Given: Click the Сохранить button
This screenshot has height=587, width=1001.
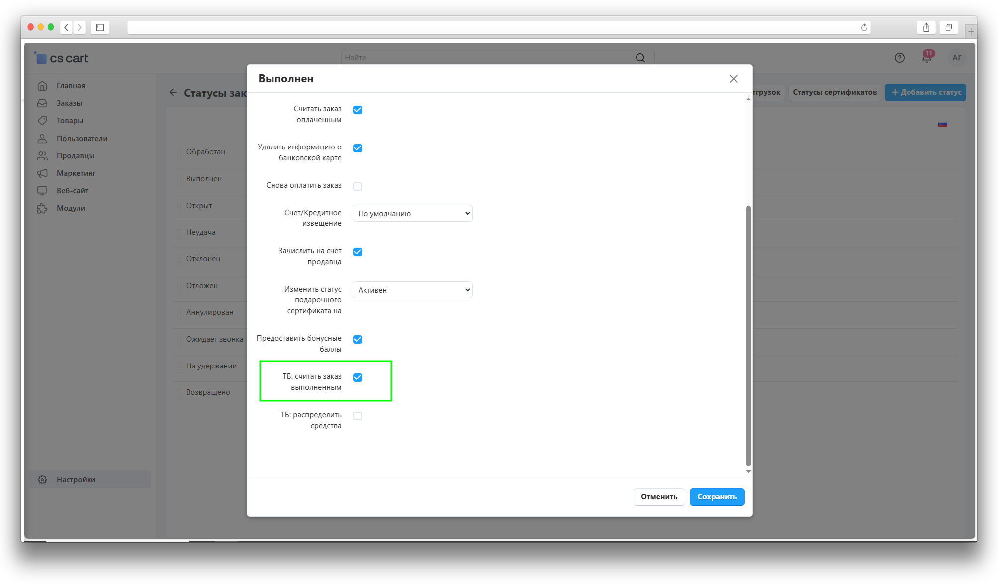Looking at the screenshot, I should [717, 497].
